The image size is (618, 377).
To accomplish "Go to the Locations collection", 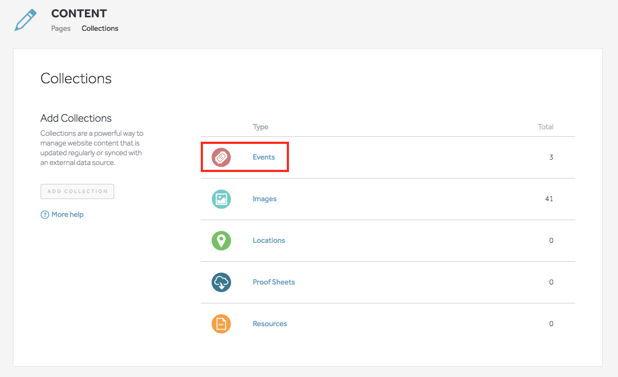I will coord(269,241).
